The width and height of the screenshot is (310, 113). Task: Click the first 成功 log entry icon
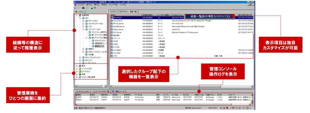pos(77,97)
